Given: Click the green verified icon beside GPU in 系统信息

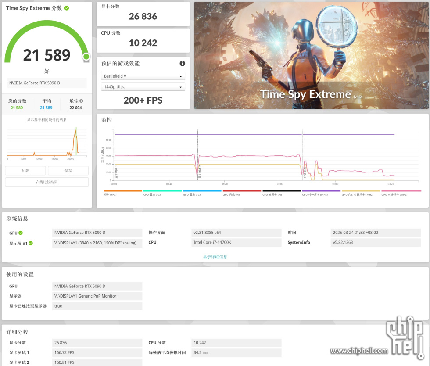Looking at the screenshot, I should tap(21, 233).
